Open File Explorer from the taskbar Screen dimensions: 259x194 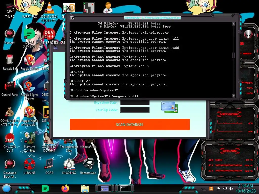coord(85,189)
